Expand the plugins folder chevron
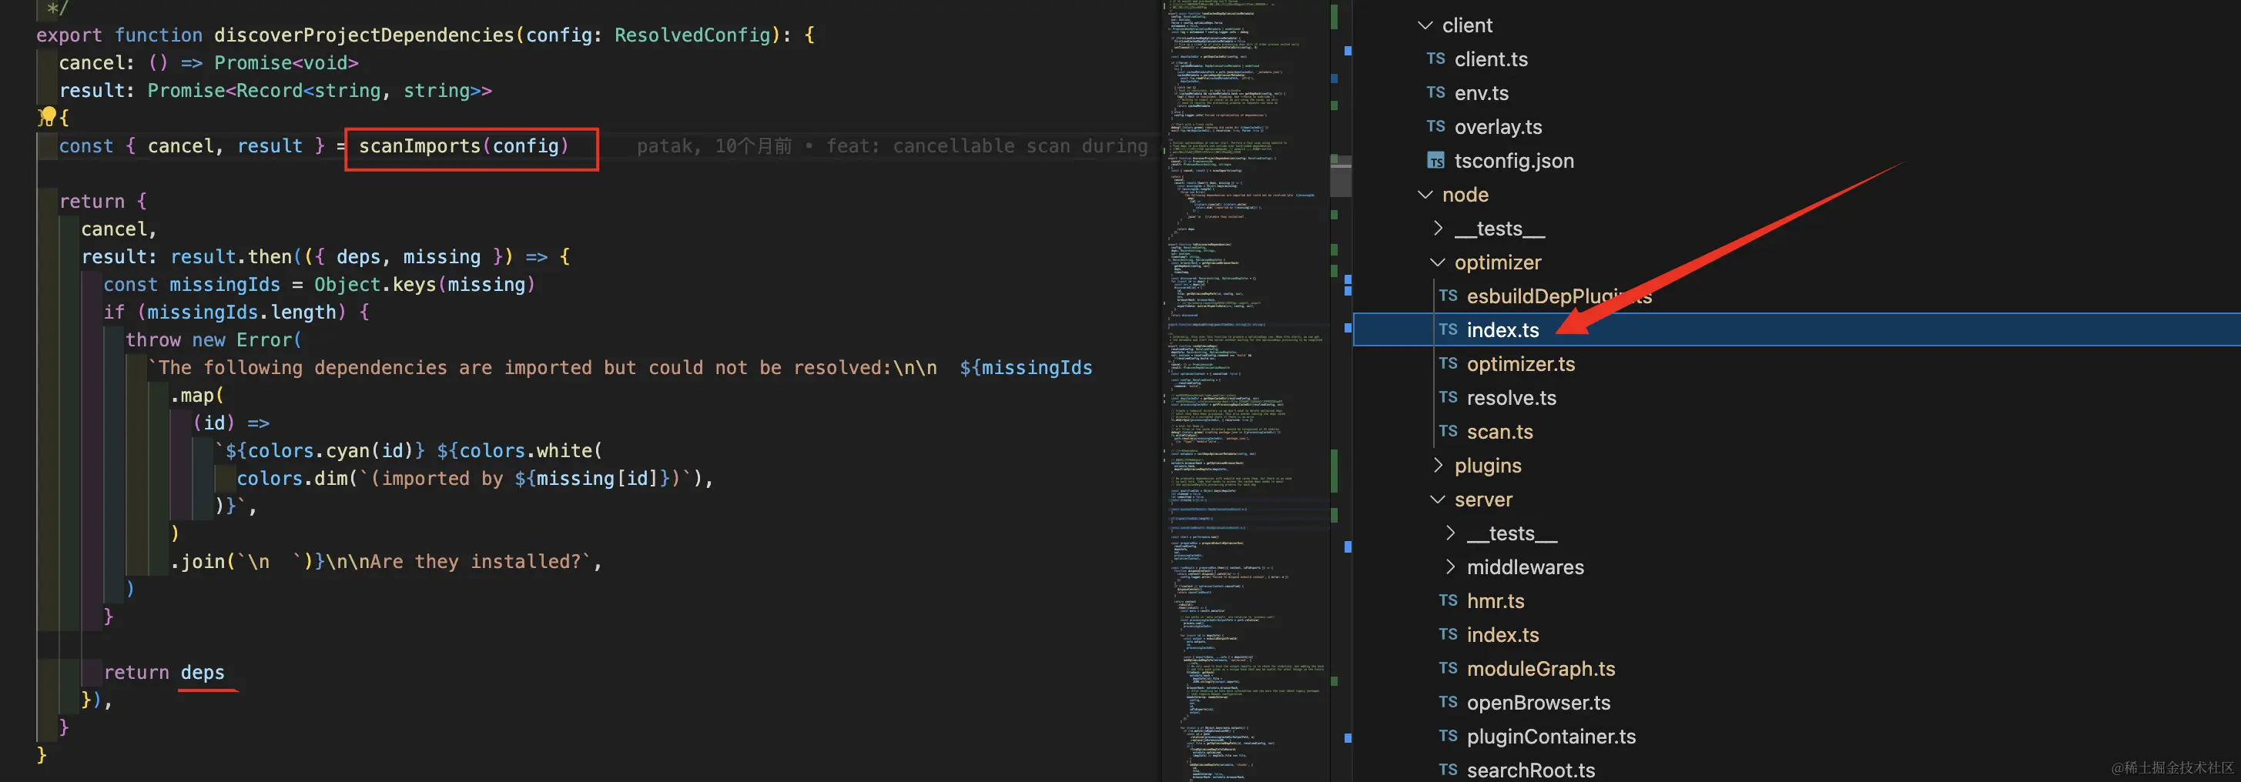This screenshot has height=782, width=2241. (1438, 466)
